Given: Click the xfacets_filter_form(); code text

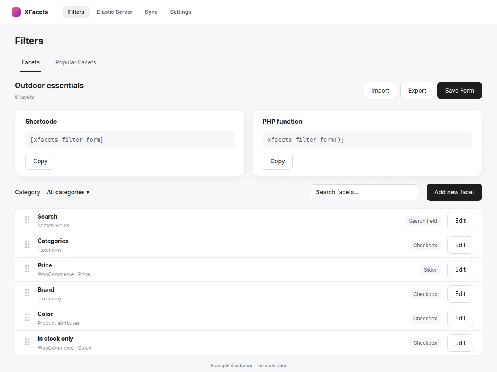Looking at the screenshot, I should (306, 140).
